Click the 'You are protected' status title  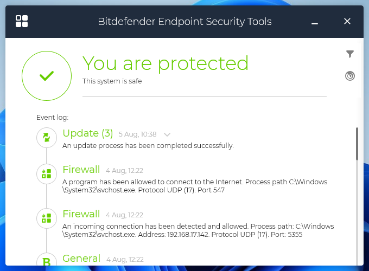[x=166, y=63]
